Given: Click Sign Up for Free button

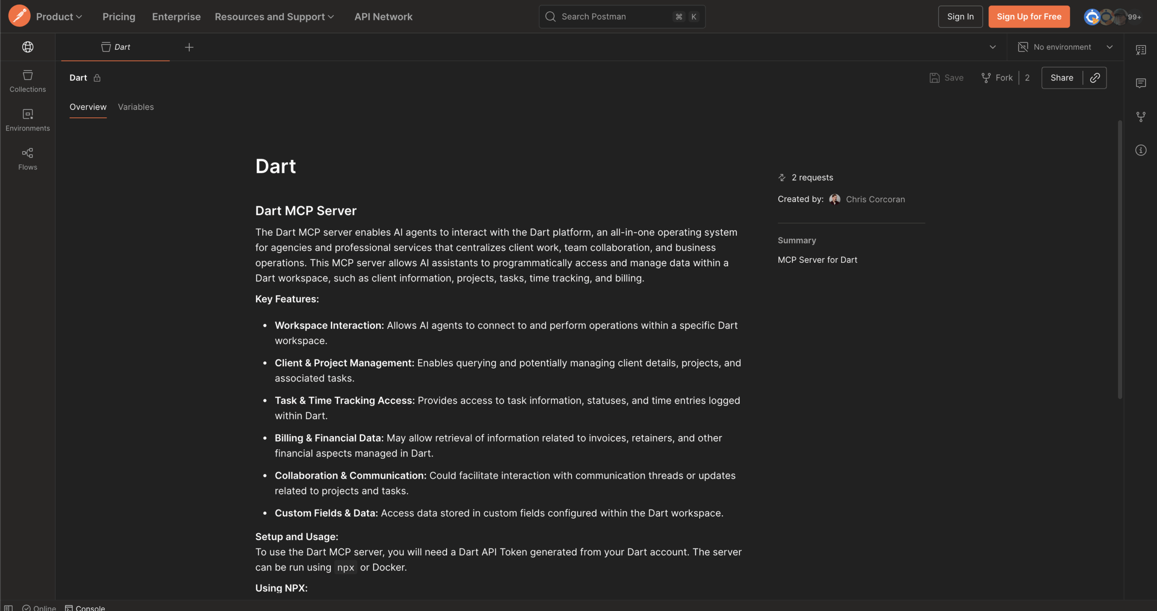Looking at the screenshot, I should coord(1029,17).
